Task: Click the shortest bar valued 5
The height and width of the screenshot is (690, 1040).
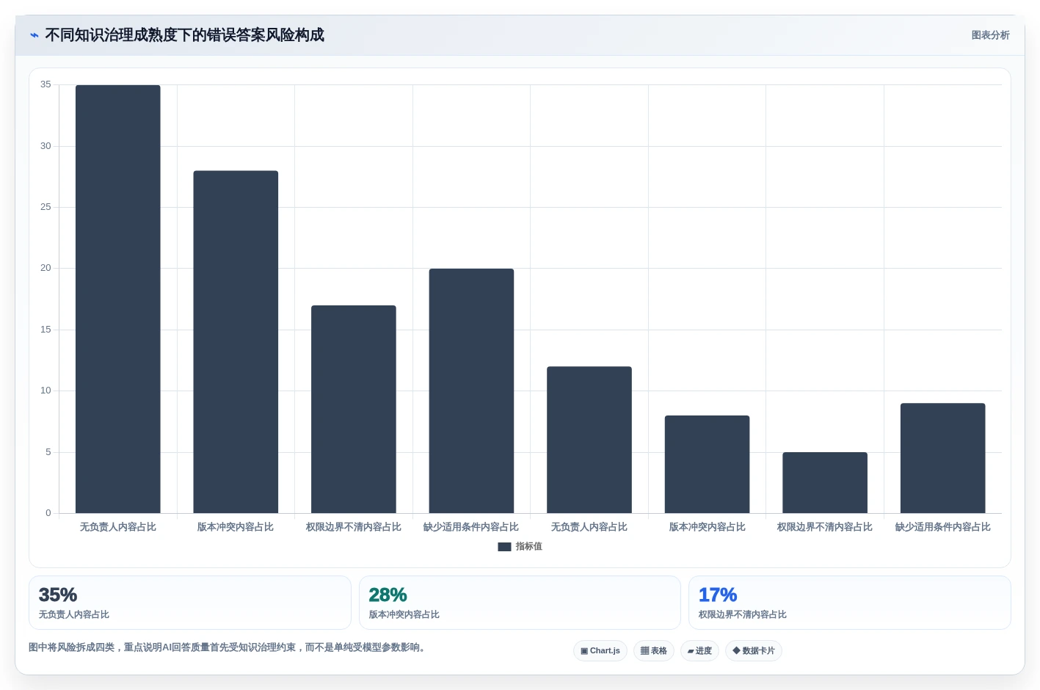Action: pyautogui.click(x=825, y=482)
